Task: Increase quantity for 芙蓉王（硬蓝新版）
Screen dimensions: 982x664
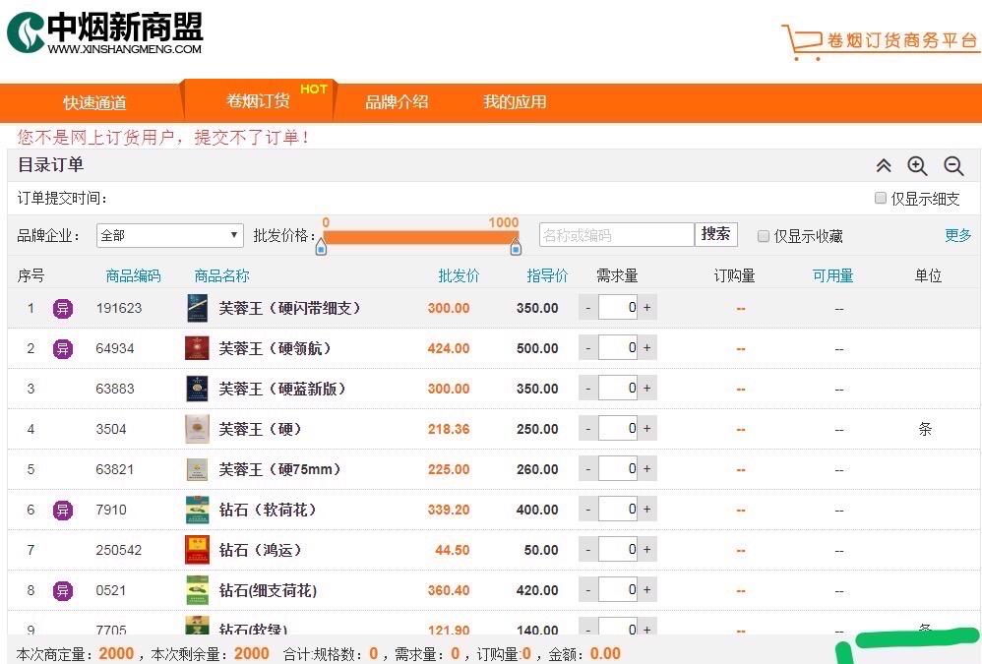Action: [646, 388]
